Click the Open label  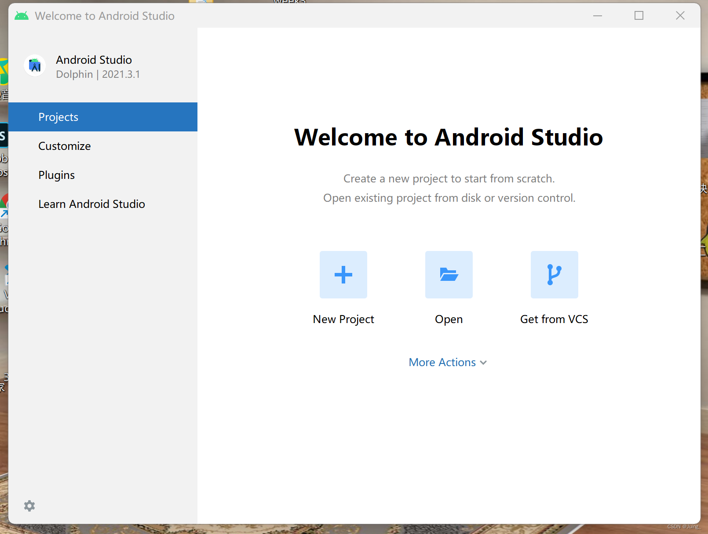pos(449,320)
